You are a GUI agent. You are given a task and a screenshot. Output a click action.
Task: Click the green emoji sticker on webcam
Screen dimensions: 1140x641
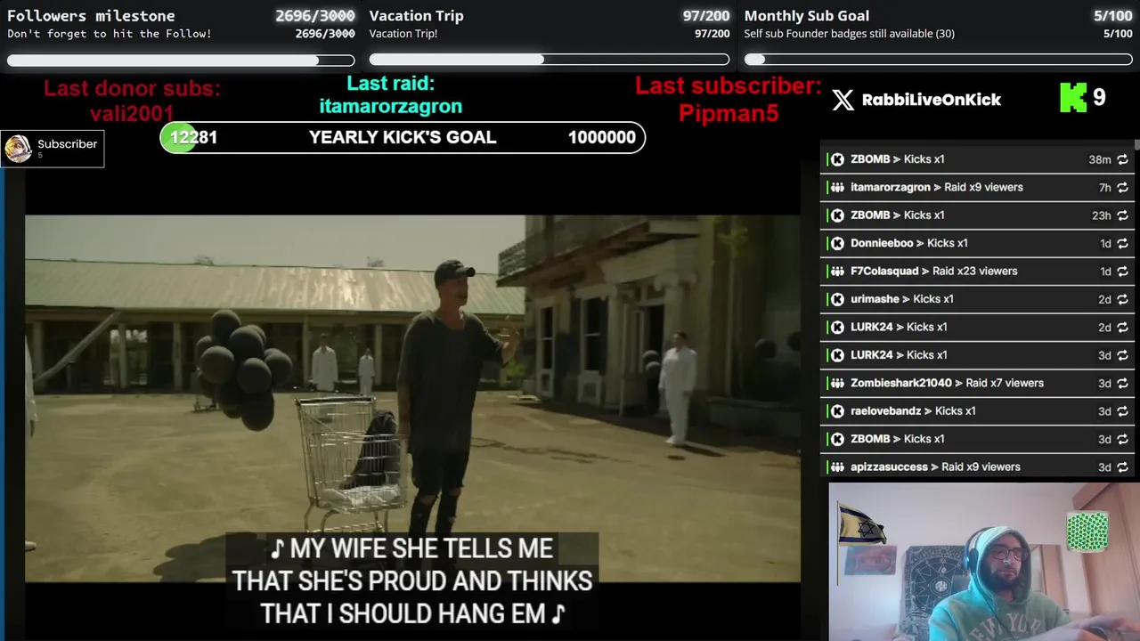click(x=1087, y=531)
